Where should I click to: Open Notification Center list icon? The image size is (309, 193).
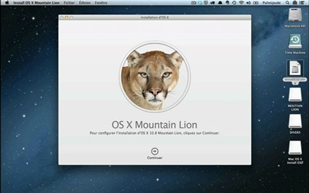point(302,3)
